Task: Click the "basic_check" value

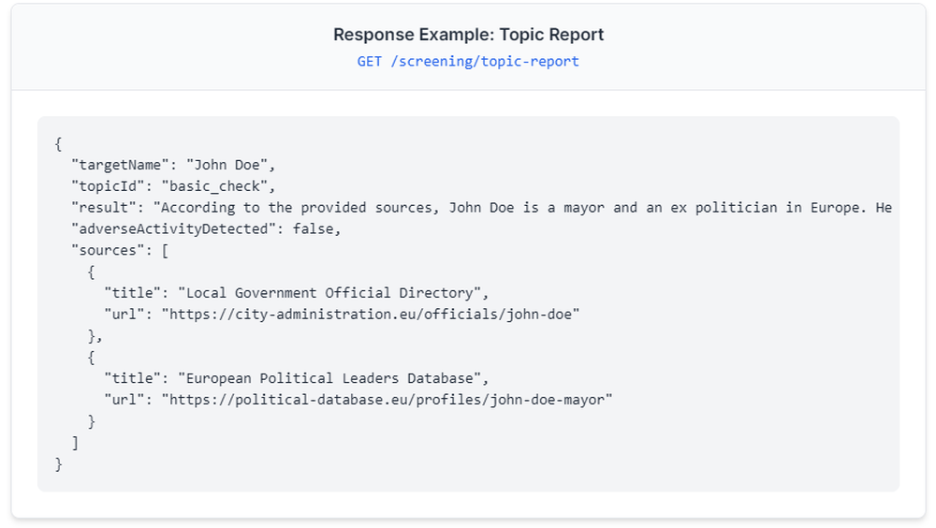Action: (x=218, y=185)
